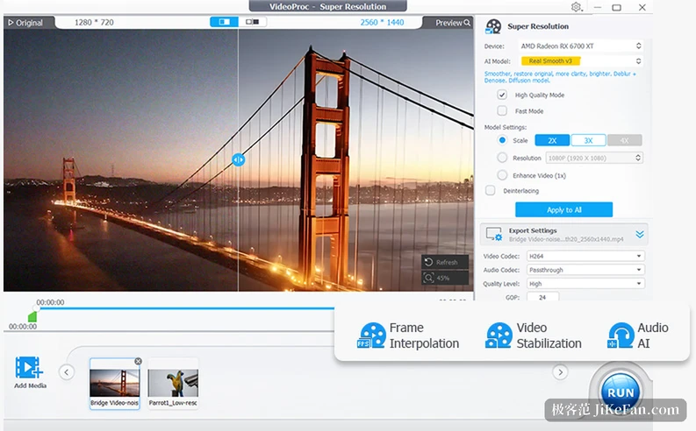
Task: Click the AI model description text
Action: [x=560, y=77]
